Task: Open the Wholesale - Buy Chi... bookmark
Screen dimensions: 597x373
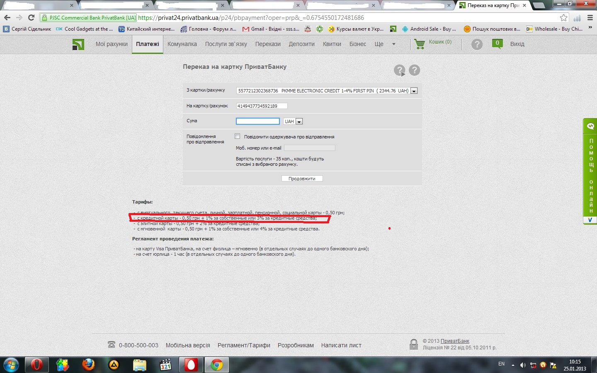Action: pos(555,29)
